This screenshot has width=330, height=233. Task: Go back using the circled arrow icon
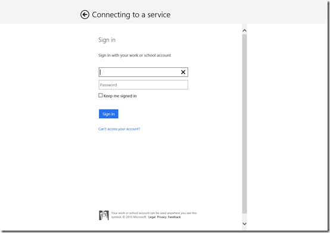[85, 15]
